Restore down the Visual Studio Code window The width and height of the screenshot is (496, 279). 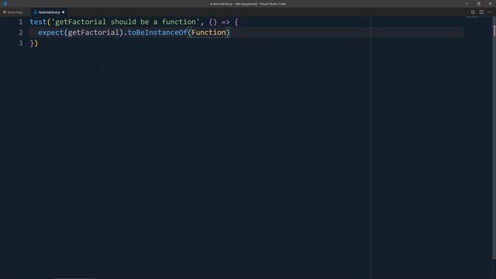pos(478,4)
